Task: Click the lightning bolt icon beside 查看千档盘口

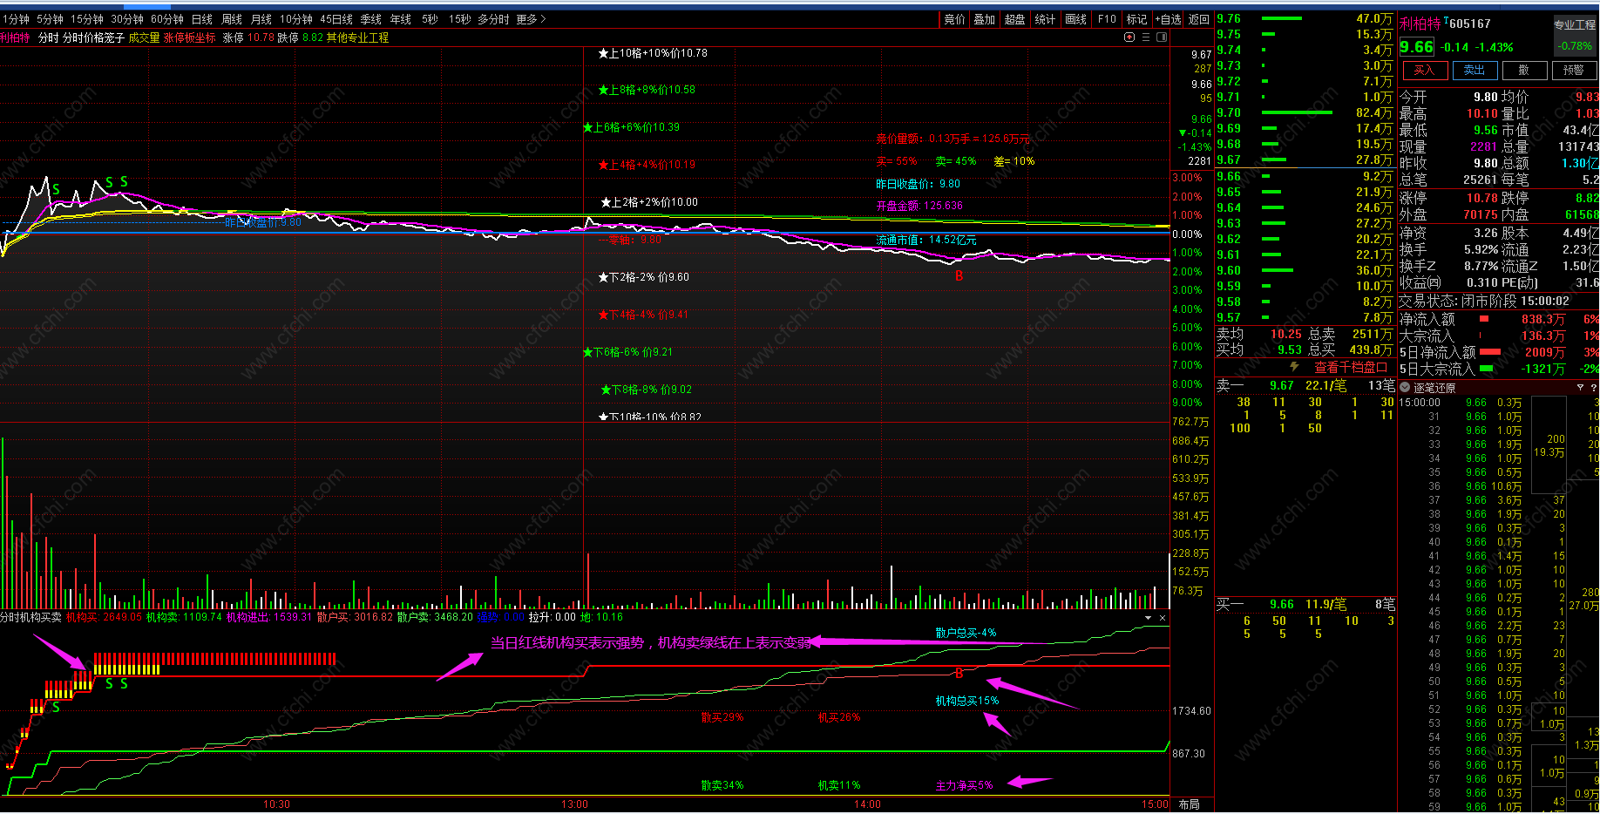Action: pyautogui.click(x=1294, y=367)
